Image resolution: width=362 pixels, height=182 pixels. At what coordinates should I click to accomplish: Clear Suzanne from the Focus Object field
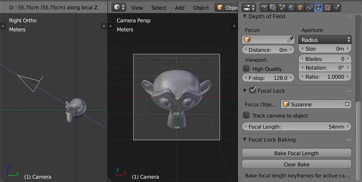[x=347, y=104]
